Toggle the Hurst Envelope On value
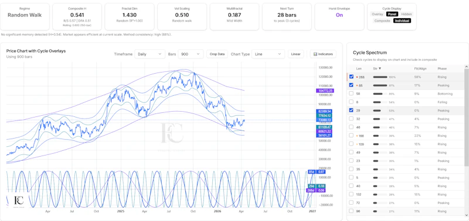The height and width of the screenshot is (221, 469). tap(339, 15)
